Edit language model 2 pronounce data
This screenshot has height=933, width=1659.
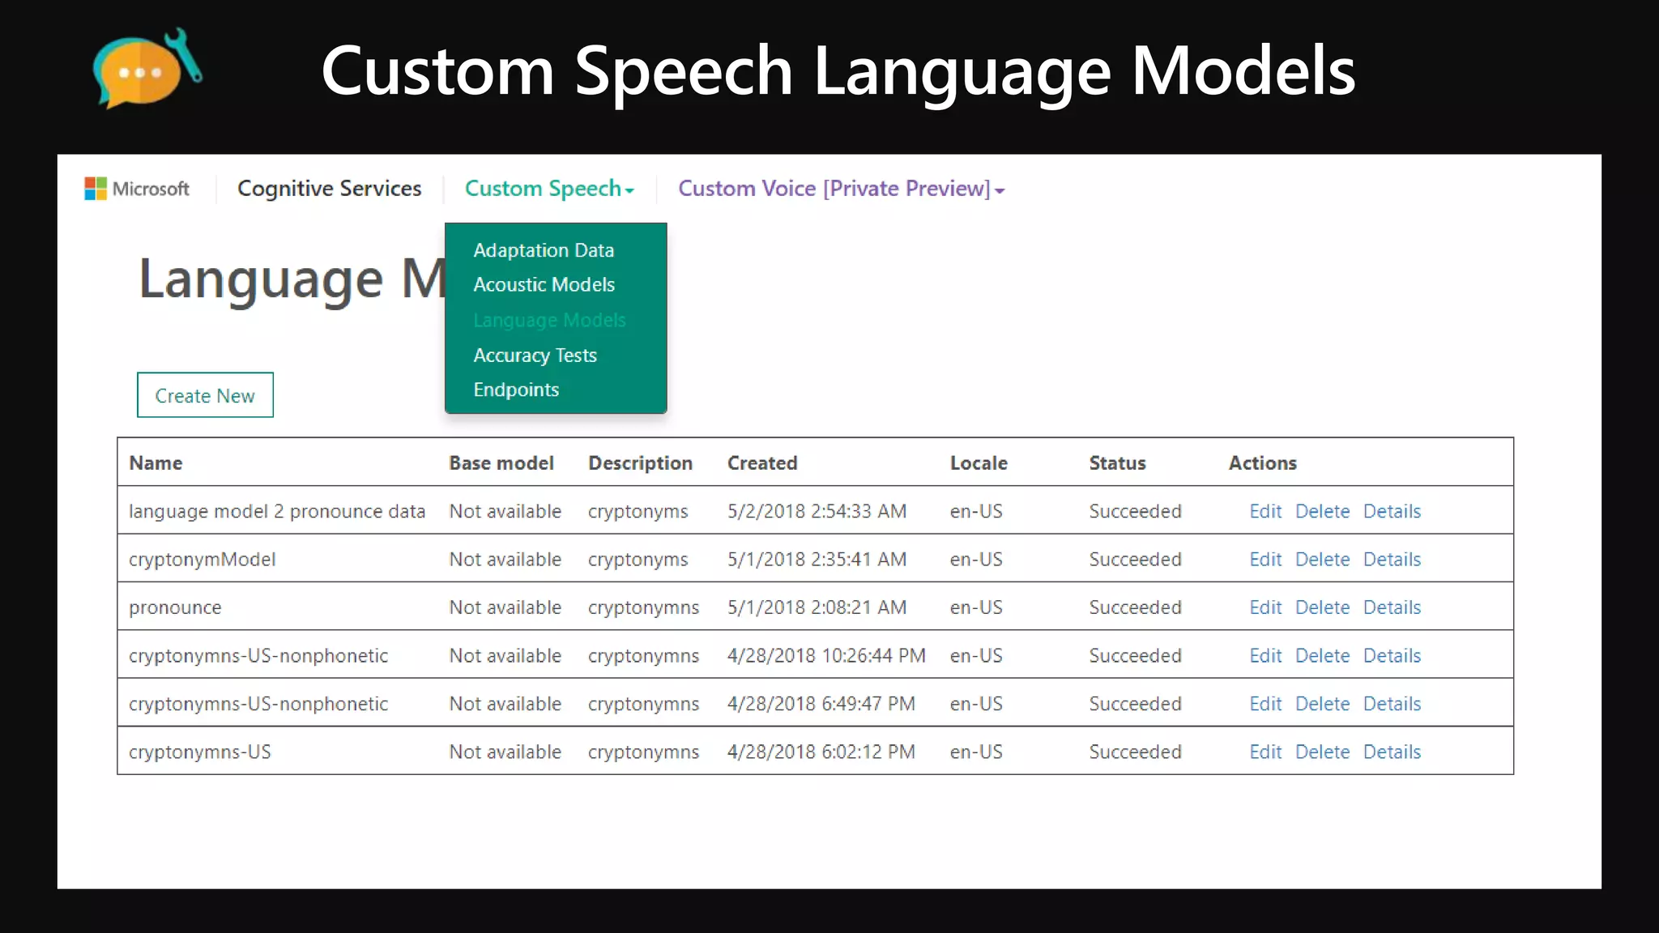(x=1265, y=512)
